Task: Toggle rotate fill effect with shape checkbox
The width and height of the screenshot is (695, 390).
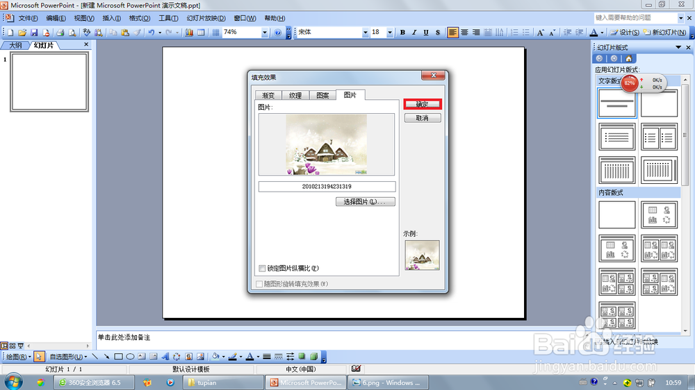Action: tap(259, 285)
